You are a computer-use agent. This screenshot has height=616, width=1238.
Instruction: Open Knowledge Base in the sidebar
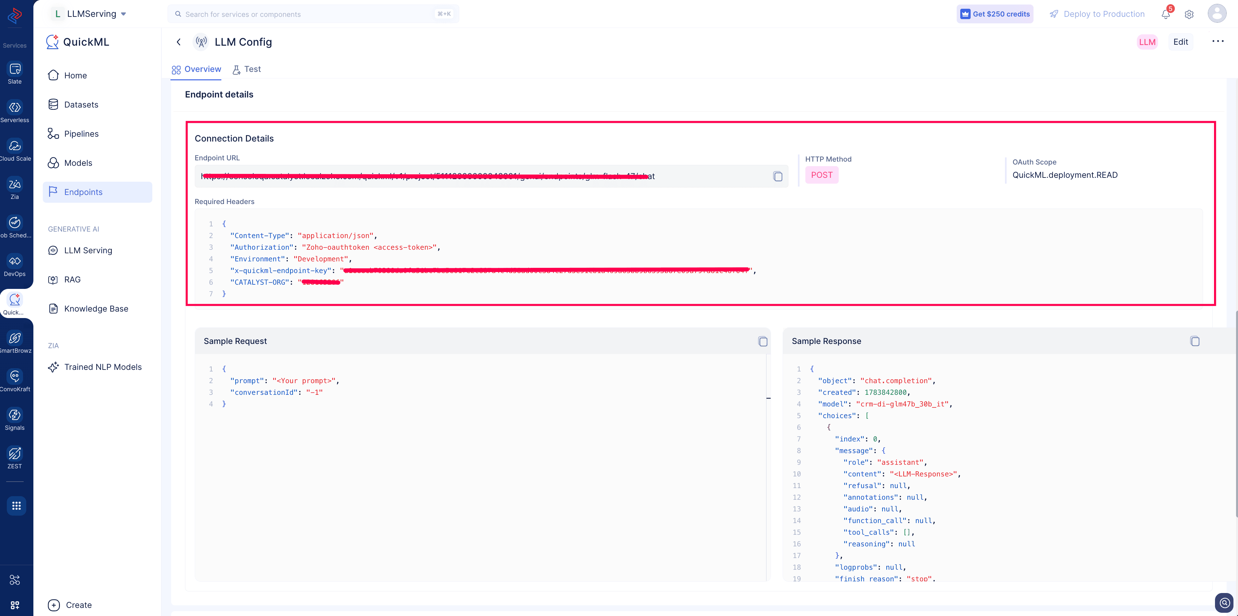click(97, 309)
